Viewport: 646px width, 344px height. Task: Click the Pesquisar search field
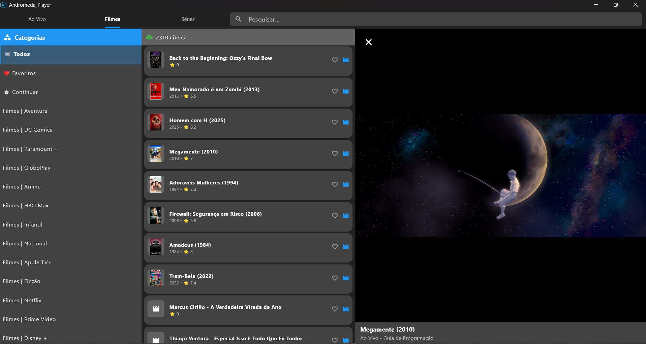(438, 20)
